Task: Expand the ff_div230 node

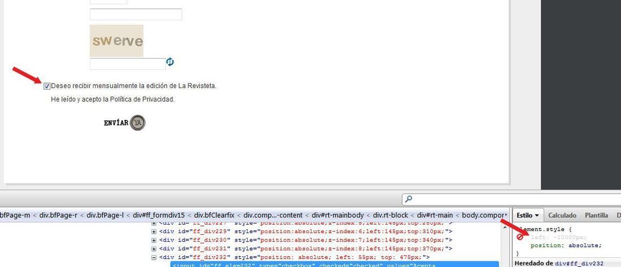Action: tap(154, 240)
